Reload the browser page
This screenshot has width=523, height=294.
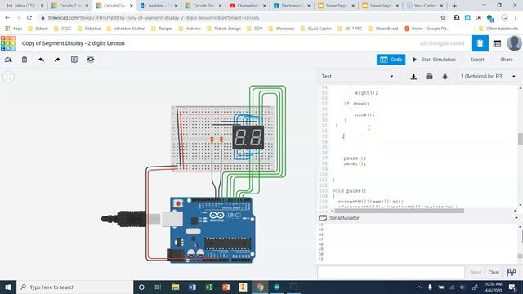click(29, 18)
